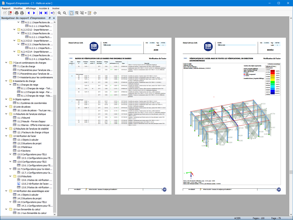Open the Zoom in tool

pyautogui.click(x=60, y=13)
